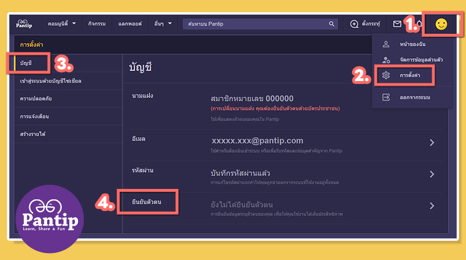Viewport: 466px width, 260px height.
Task: Click the yellow smiley profile avatar
Action: pyautogui.click(x=441, y=24)
